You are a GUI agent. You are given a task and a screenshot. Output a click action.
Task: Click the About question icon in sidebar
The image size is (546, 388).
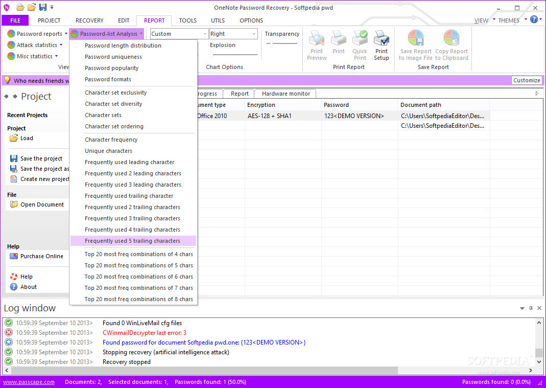[x=14, y=287]
